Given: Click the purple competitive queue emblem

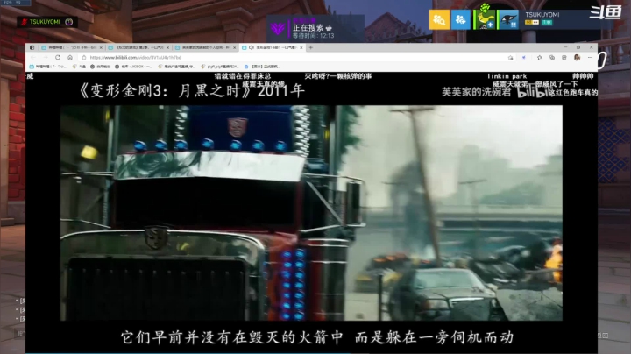Looking at the screenshot, I should (x=278, y=29).
